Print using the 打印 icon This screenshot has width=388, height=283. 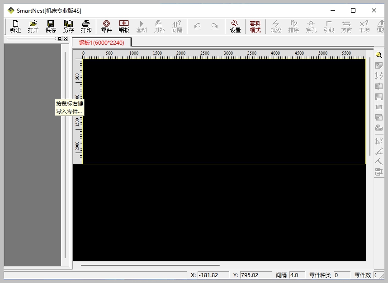pyautogui.click(x=86, y=26)
